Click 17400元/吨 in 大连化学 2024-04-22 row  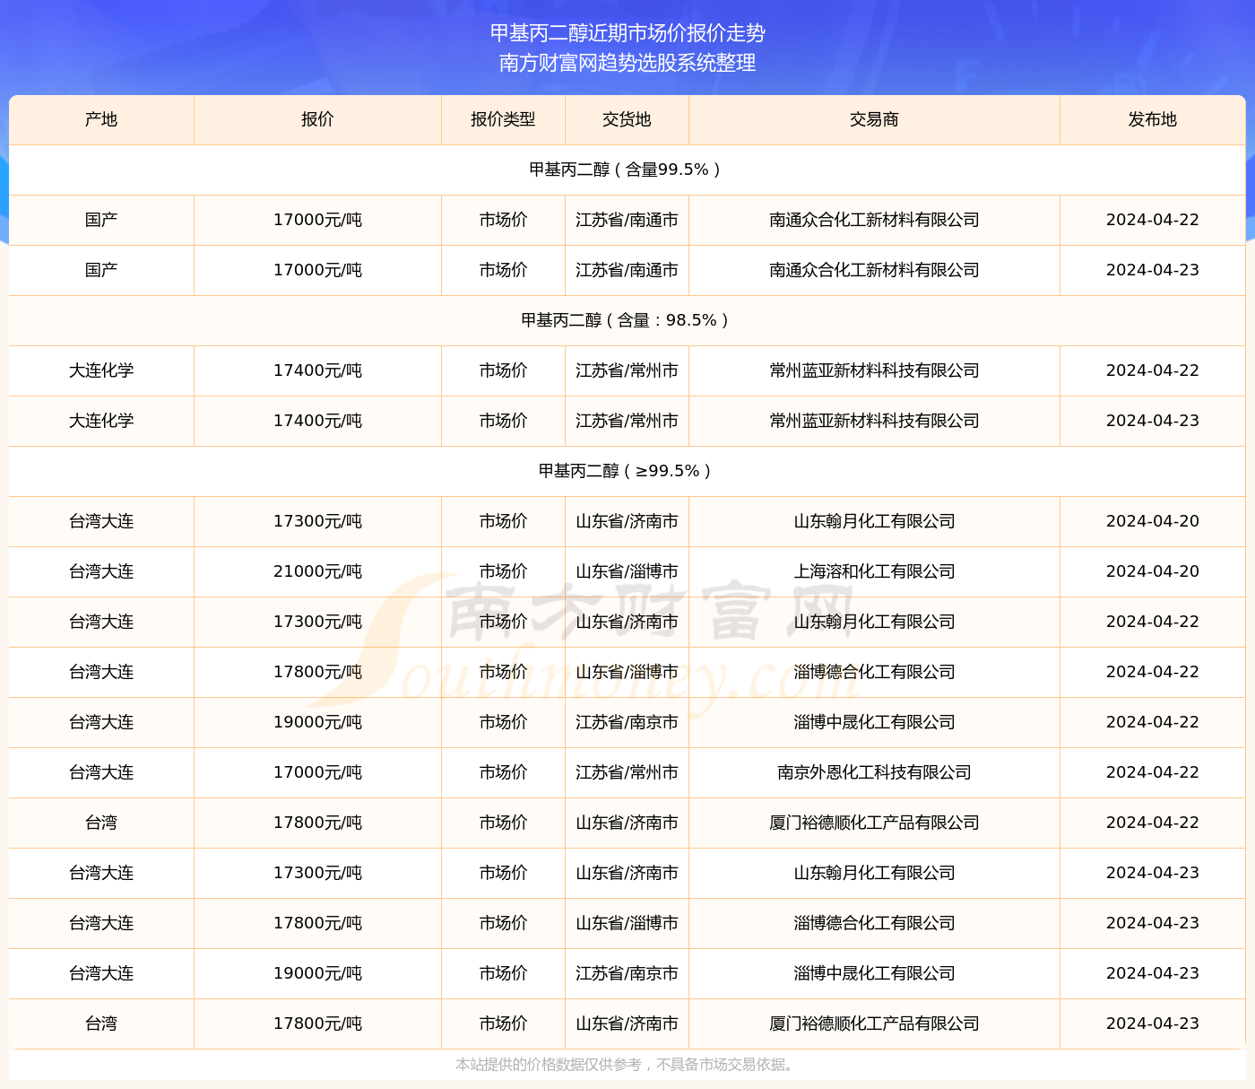click(317, 370)
